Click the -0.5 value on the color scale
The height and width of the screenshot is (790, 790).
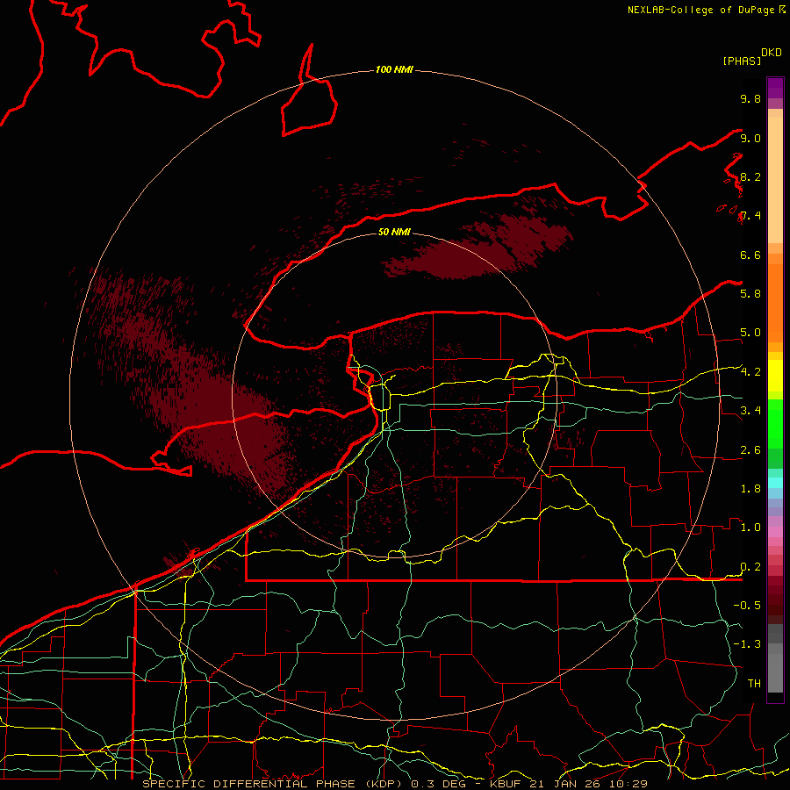coord(747,605)
